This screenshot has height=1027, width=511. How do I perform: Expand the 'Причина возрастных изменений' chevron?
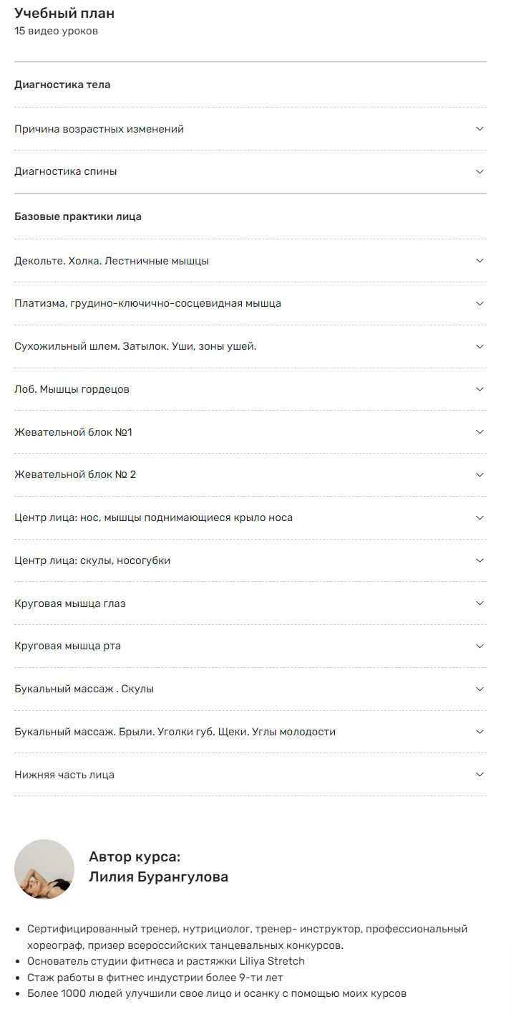tap(480, 129)
